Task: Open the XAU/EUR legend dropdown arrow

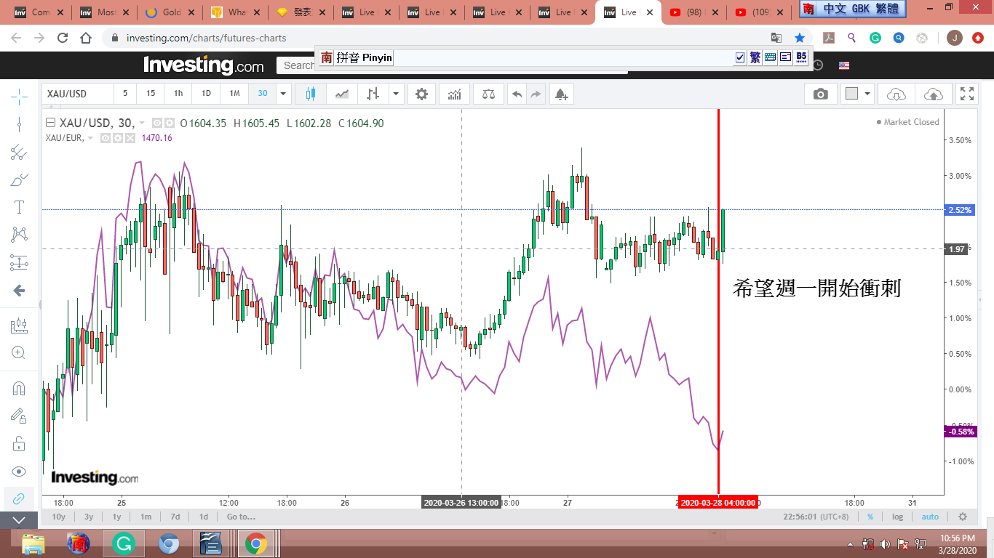Action: click(91, 138)
